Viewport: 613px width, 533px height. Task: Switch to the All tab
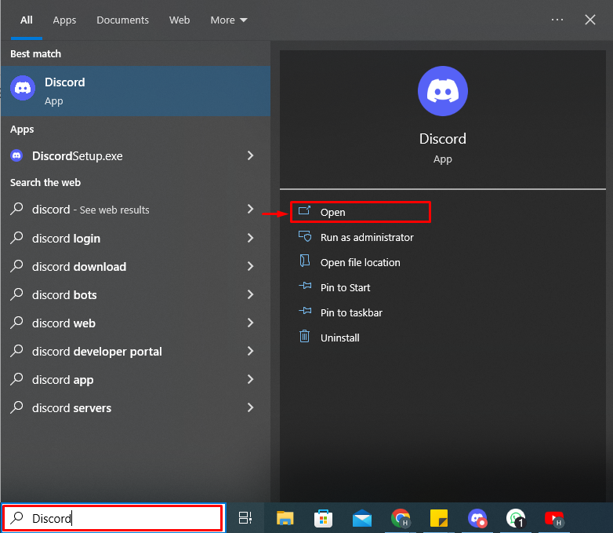coord(26,20)
